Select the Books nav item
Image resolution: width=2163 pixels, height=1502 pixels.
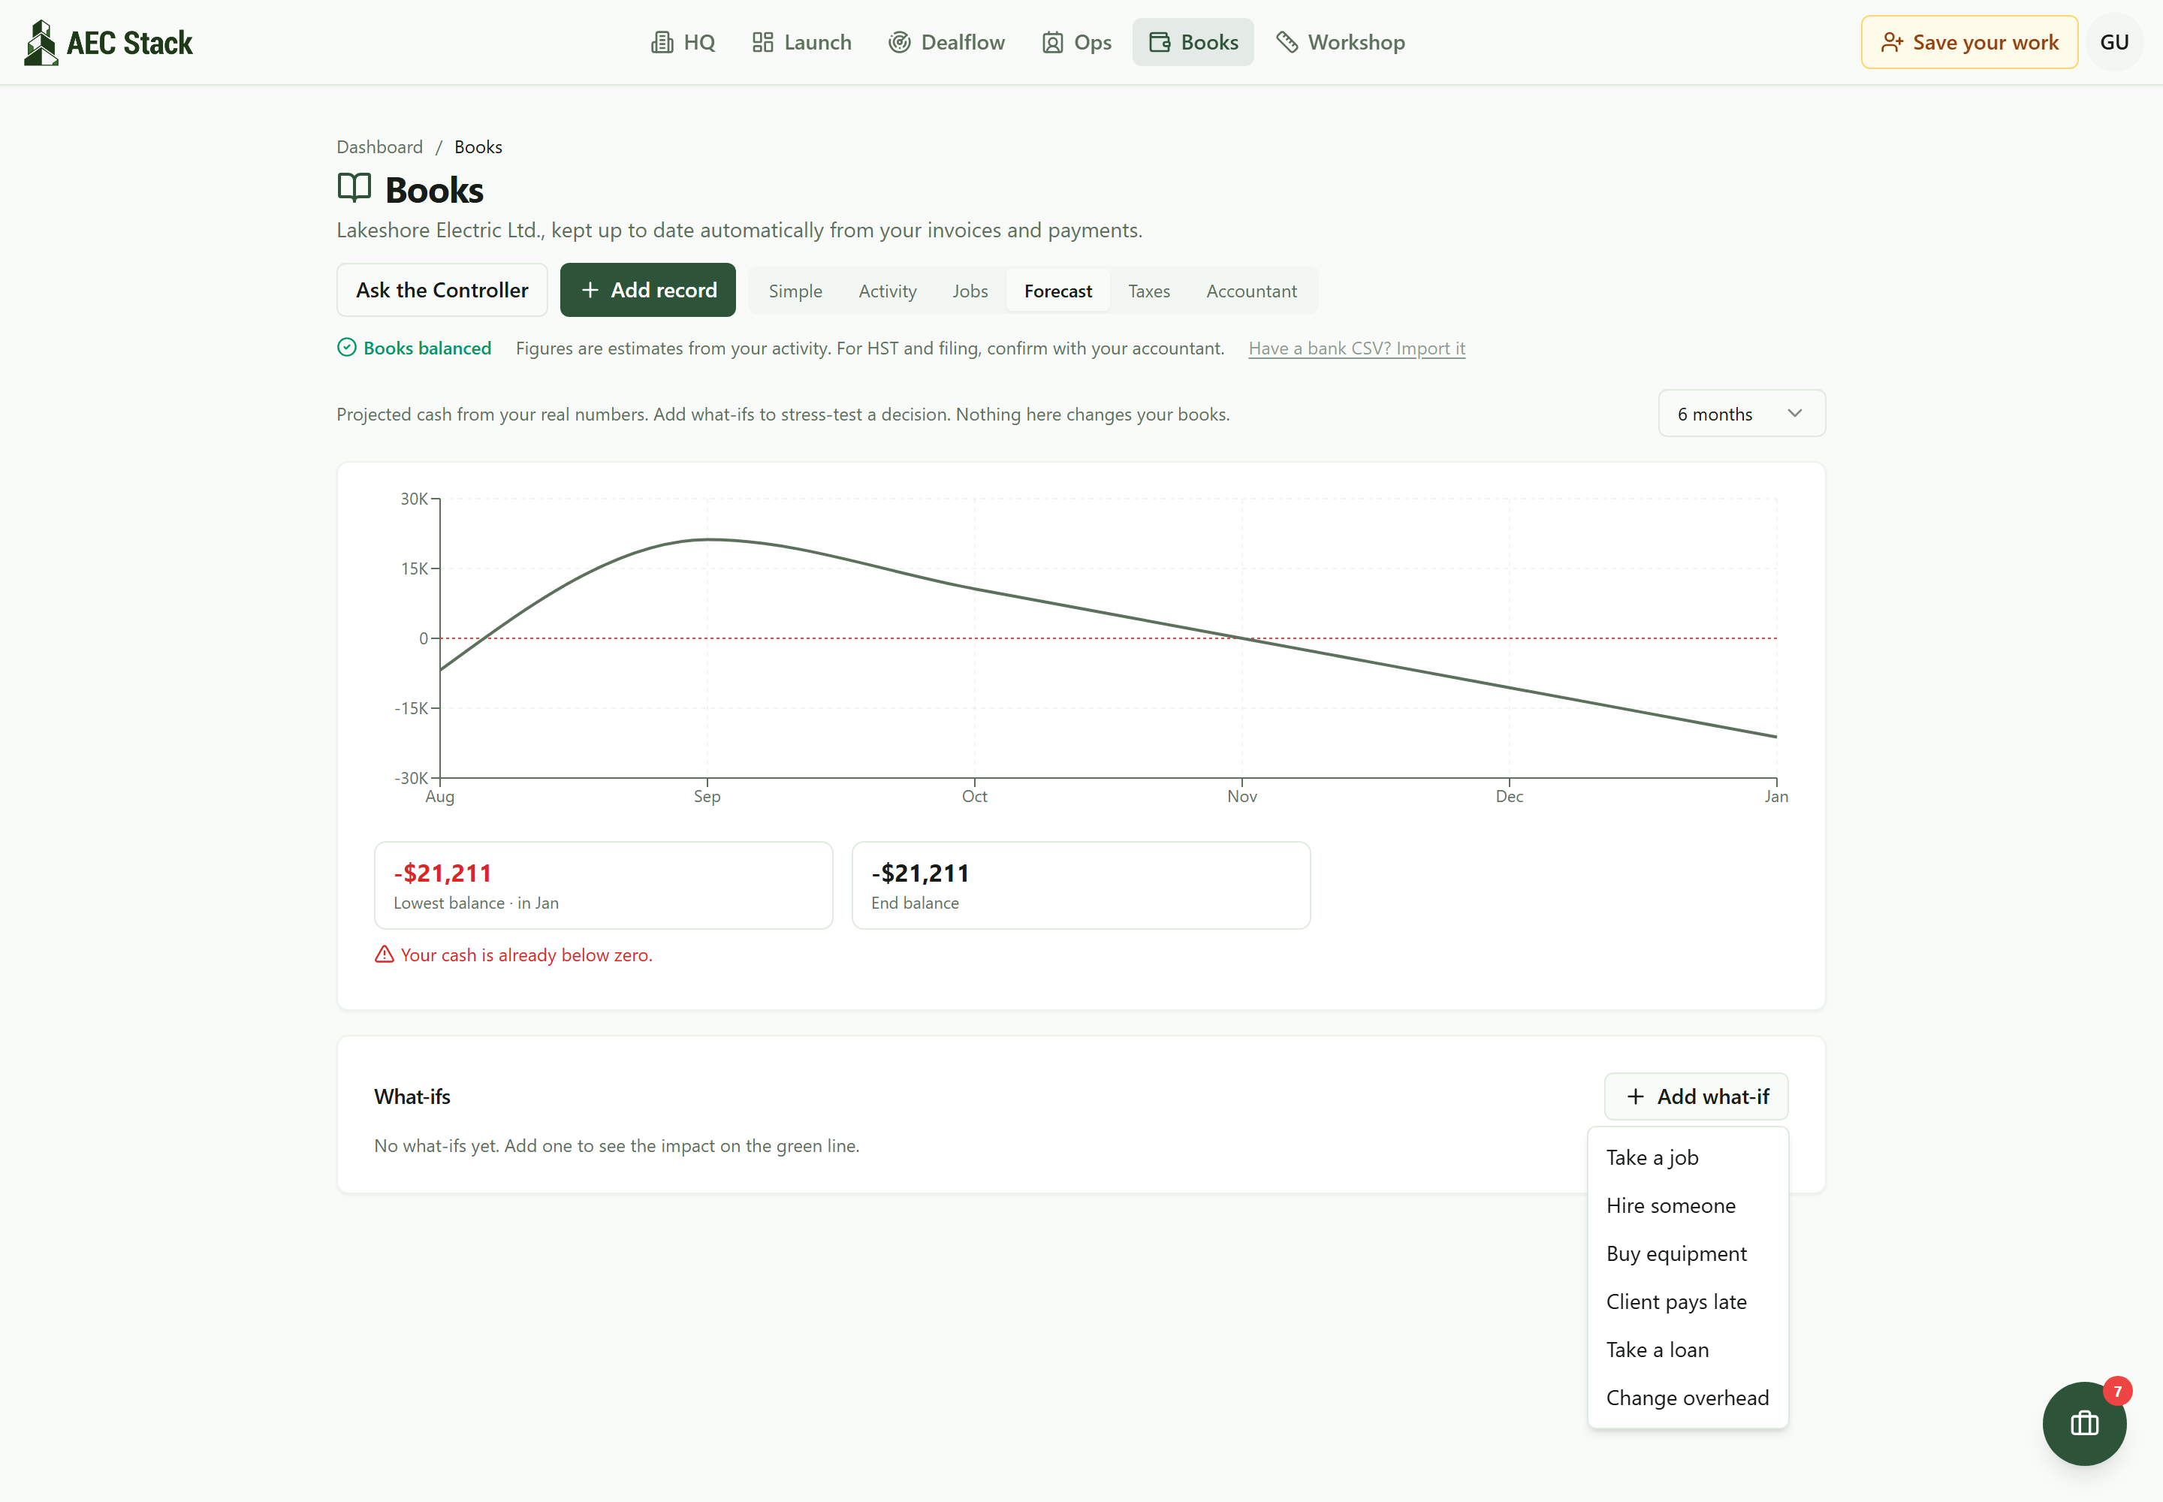[1193, 42]
